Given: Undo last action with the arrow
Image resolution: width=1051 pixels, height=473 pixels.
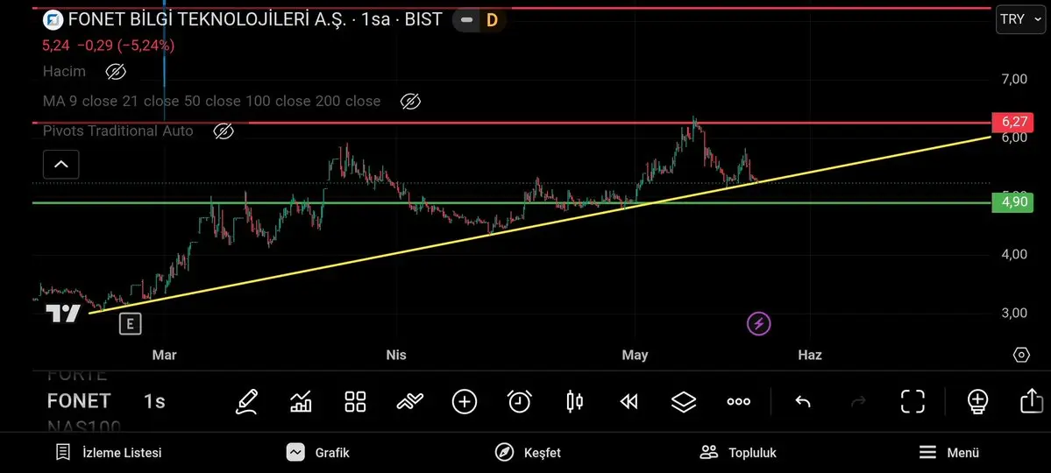Looking at the screenshot, I should coord(803,401).
